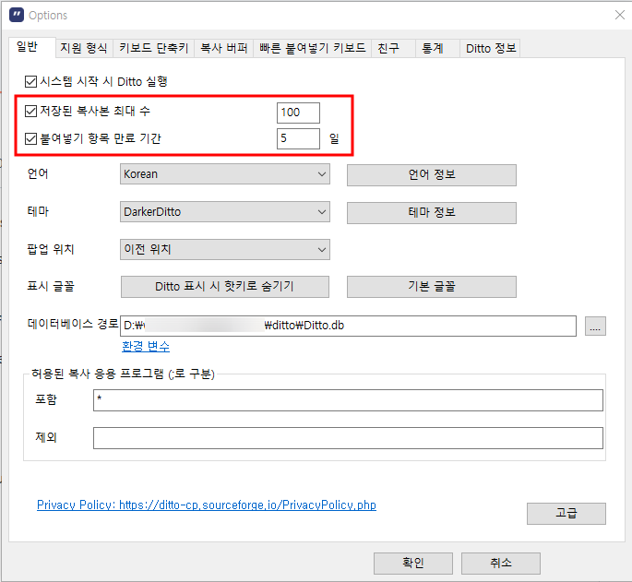Image resolution: width=632 pixels, height=582 pixels.
Task: Toggle '저장된 복사본 최대 수' checkbox
Action: pos(30,111)
